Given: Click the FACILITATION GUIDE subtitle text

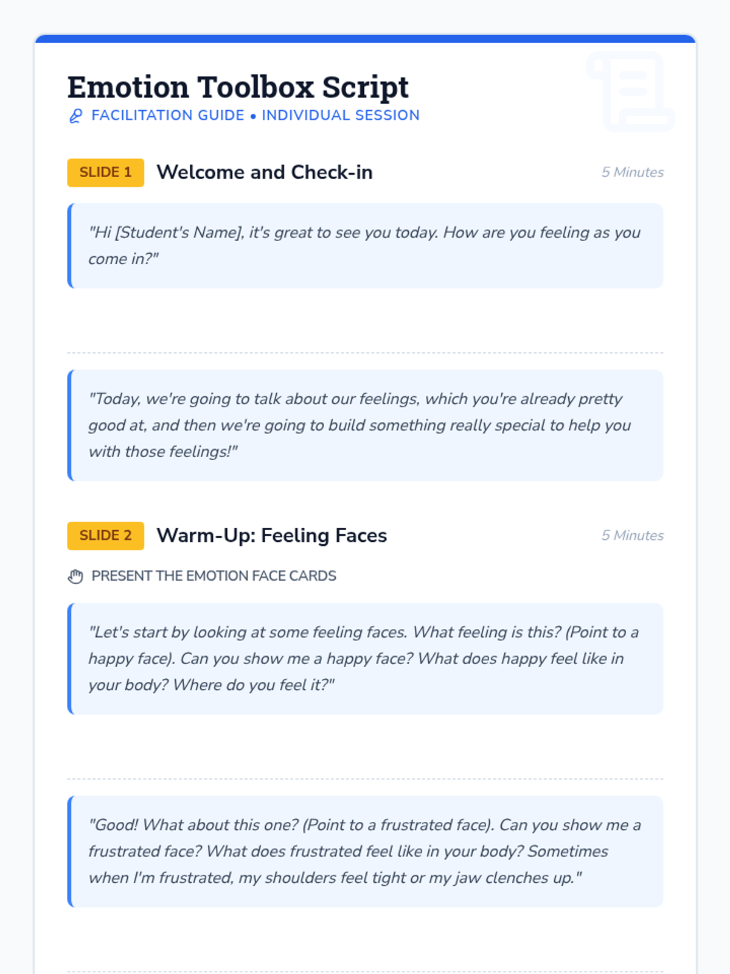Looking at the screenshot, I should (167, 116).
